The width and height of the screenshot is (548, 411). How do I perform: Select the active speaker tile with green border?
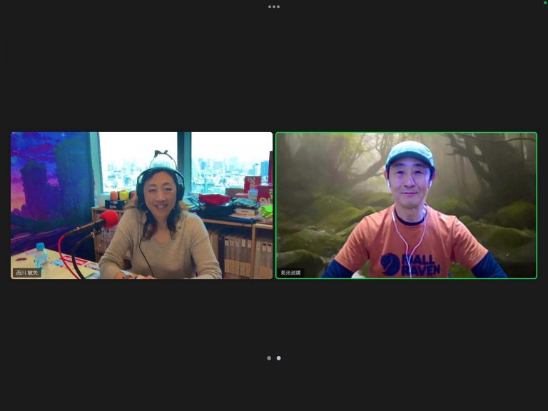click(x=406, y=205)
